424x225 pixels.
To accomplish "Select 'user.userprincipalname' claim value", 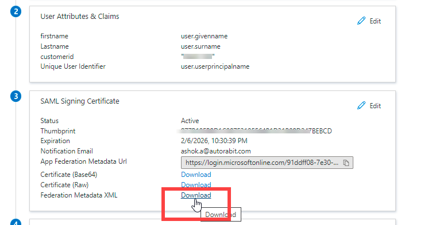I will tap(215, 66).
